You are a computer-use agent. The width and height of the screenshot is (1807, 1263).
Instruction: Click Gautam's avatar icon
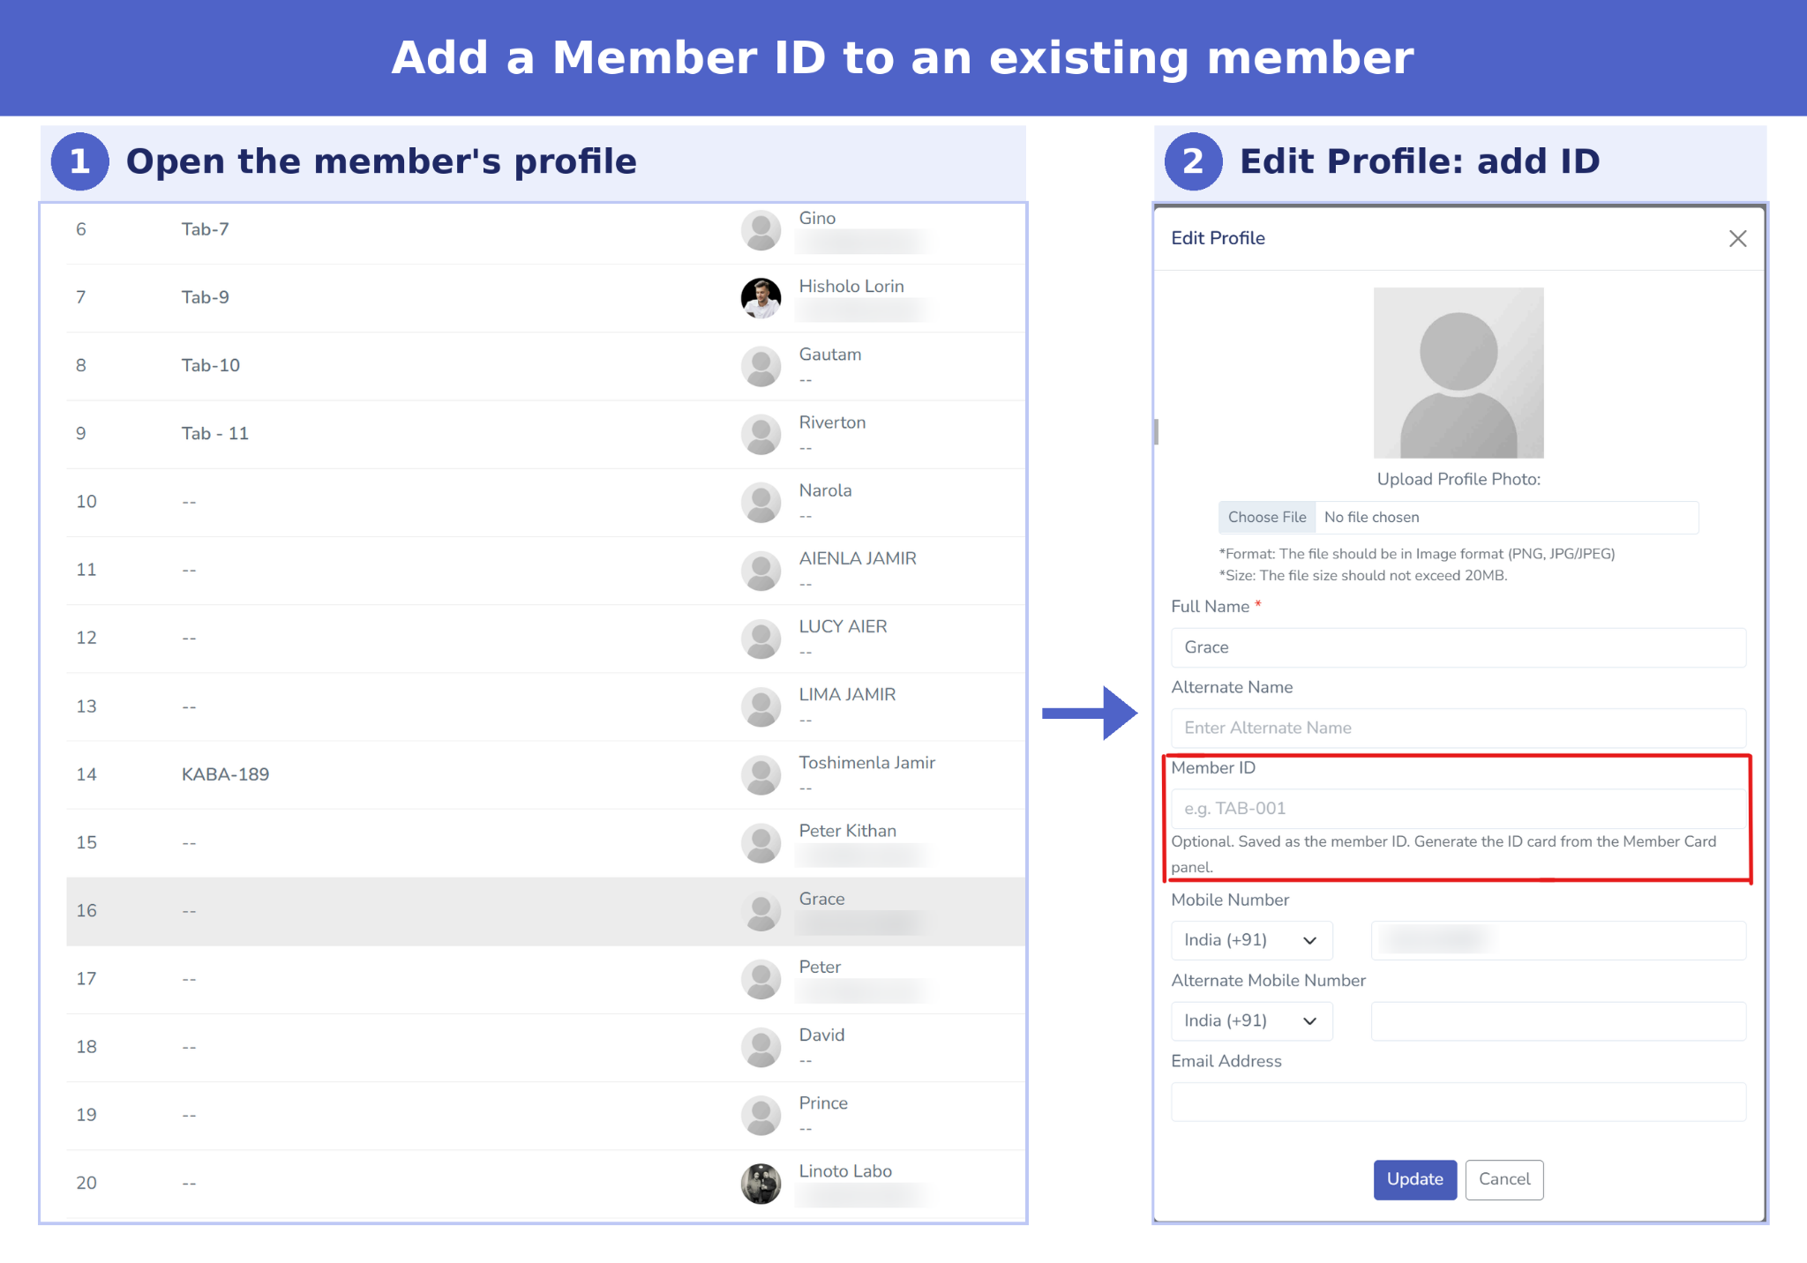click(x=761, y=366)
